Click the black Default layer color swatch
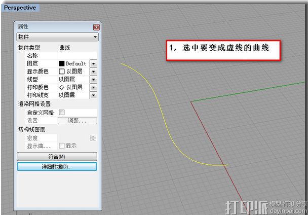308x215 pixels. 62,63
